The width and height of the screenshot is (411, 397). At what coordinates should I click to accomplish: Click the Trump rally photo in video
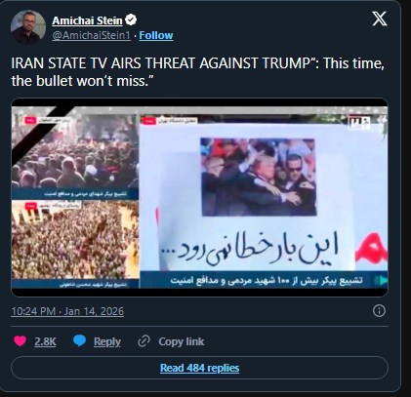click(x=259, y=177)
